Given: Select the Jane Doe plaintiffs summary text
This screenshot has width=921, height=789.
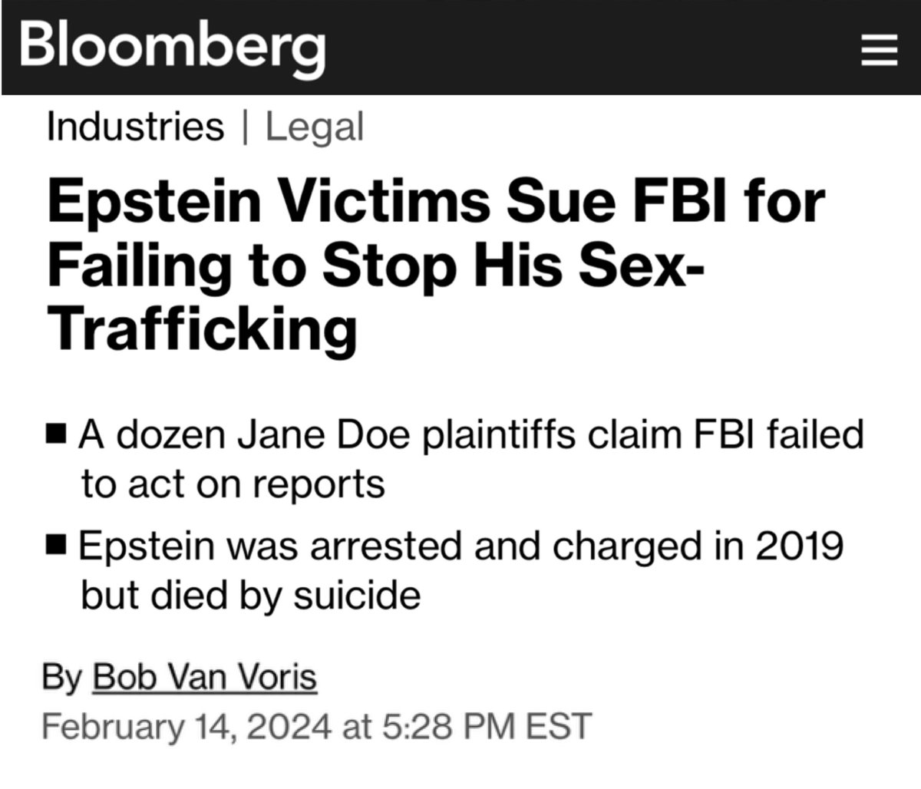Looking at the screenshot, I should (471, 434).
